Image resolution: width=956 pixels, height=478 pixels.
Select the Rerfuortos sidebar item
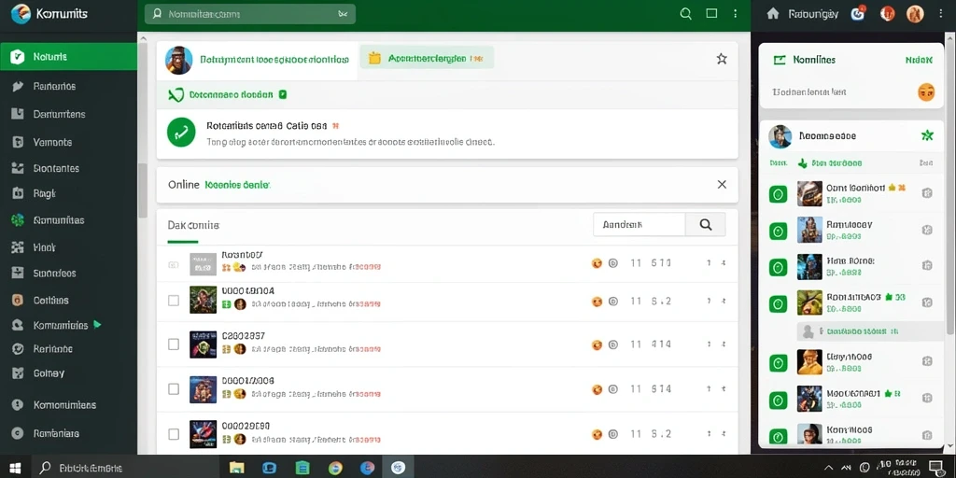pos(68,86)
